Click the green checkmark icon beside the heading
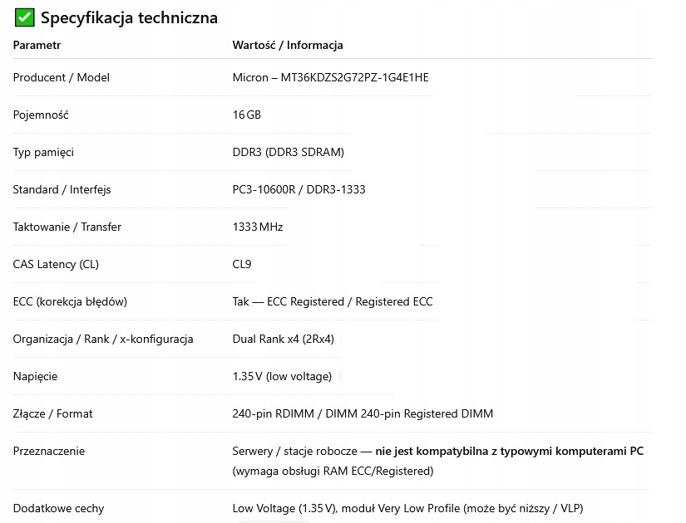Viewport: 686px width, 523px height. [25, 17]
